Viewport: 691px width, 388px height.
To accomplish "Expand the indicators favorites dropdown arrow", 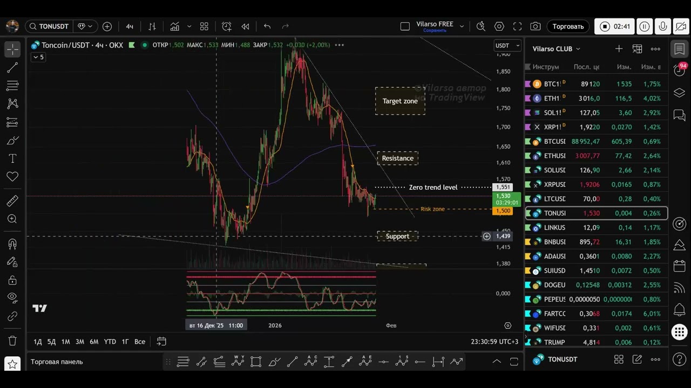I will [189, 26].
